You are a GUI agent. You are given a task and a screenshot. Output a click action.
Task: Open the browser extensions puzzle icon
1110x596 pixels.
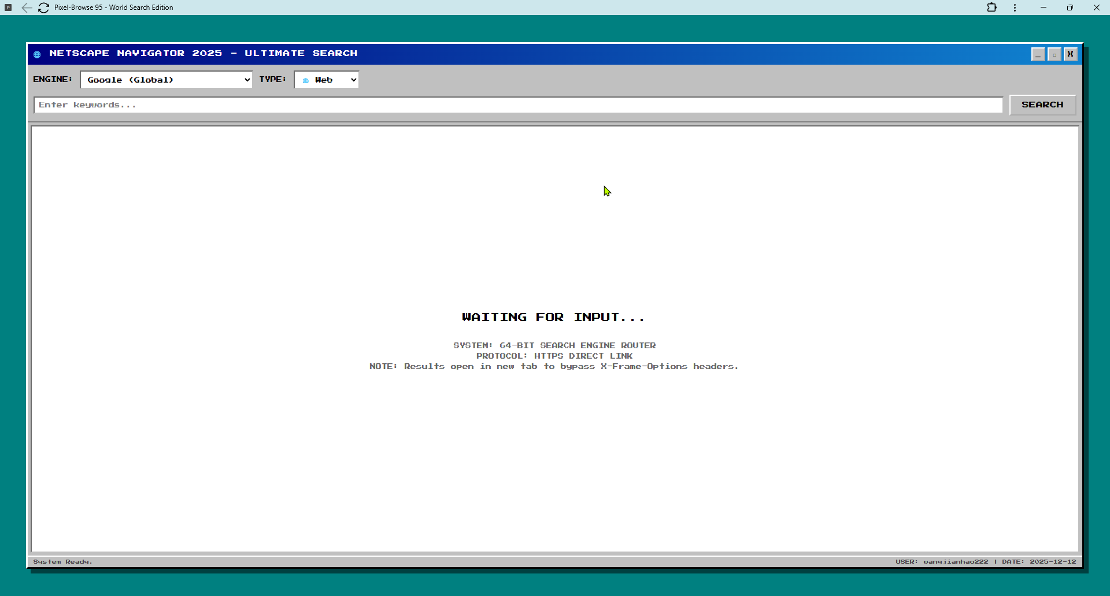point(992,8)
